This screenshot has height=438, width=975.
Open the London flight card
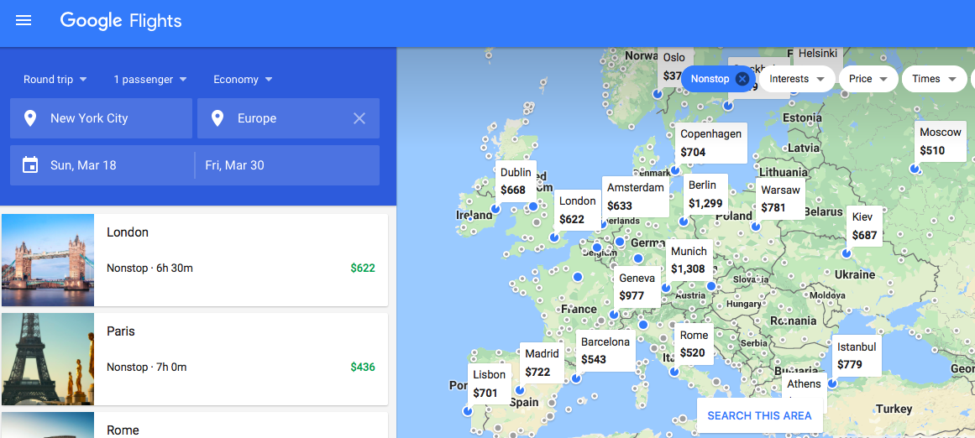pos(195,260)
